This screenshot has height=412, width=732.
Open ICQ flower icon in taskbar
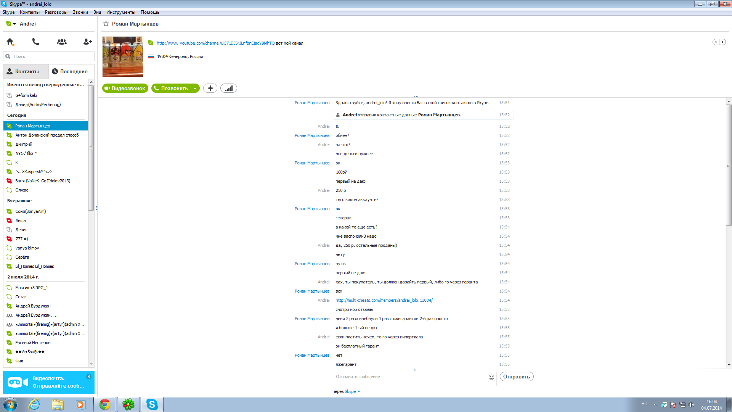[128, 404]
